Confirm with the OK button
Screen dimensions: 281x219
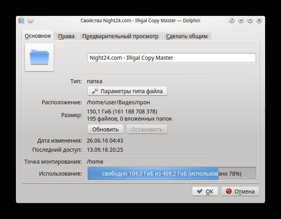[205, 192]
